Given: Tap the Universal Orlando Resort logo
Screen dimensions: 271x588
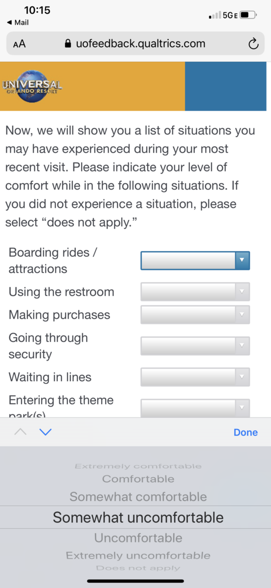Looking at the screenshot, I should [32, 86].
